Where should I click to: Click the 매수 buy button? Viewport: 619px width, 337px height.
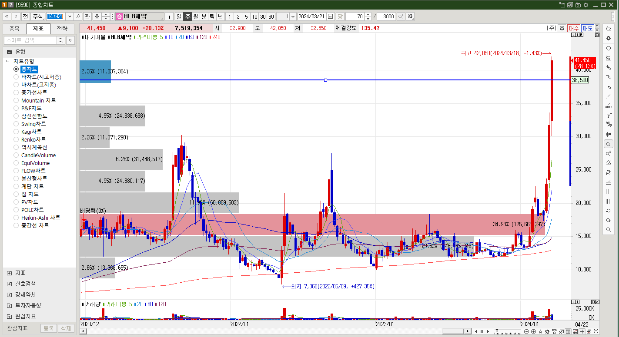coord(574,28)
